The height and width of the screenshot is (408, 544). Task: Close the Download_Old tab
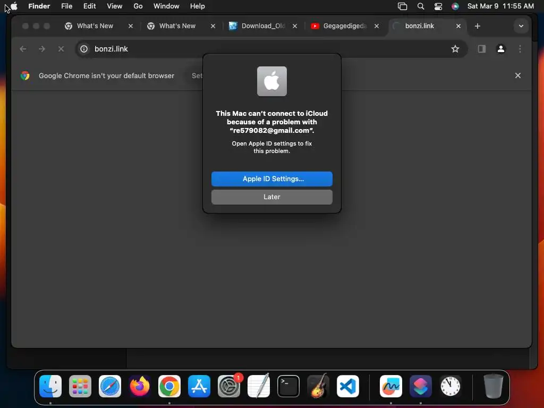click(x=295, y=26)
